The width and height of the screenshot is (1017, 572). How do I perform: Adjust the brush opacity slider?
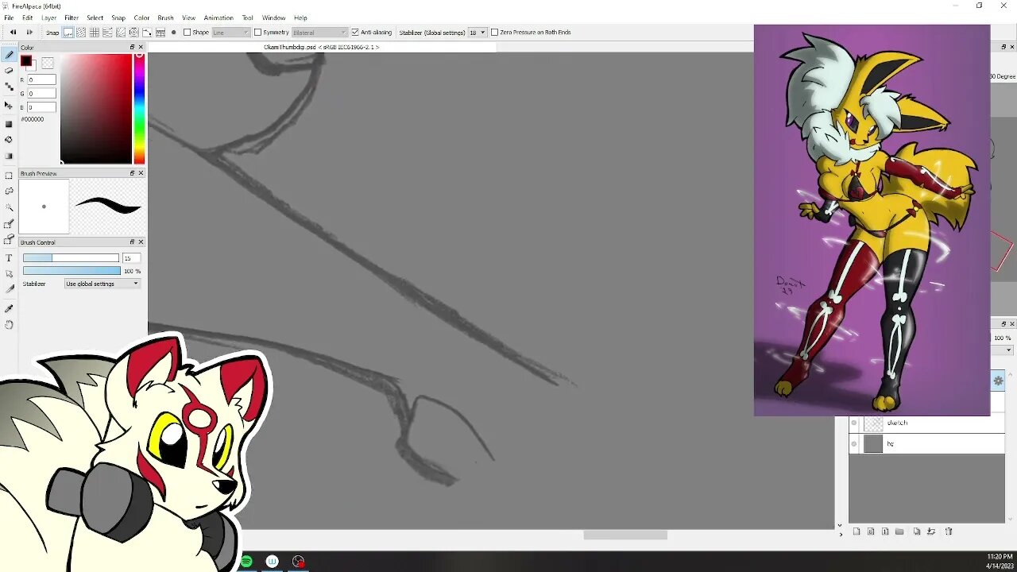pyautogui.click(x=72, y=271)
